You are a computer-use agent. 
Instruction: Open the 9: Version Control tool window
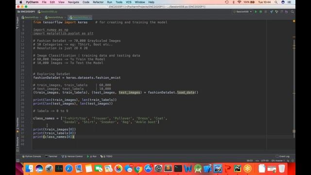click(x=72, y=157)
